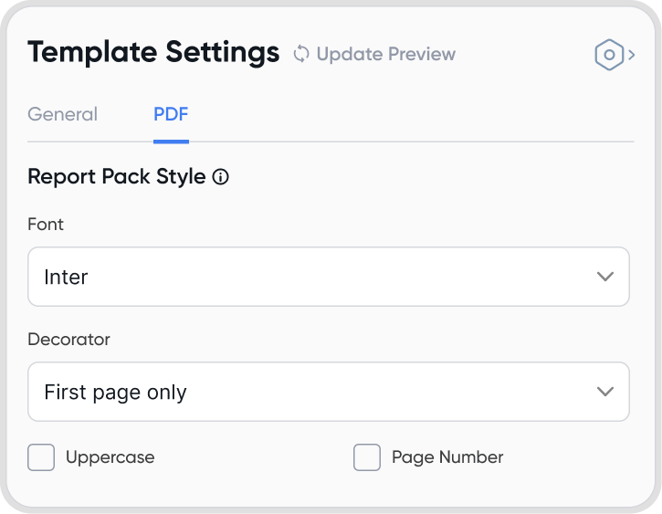Click the Update Preview text link
The image size is (662, 514).
click(385, 54)
